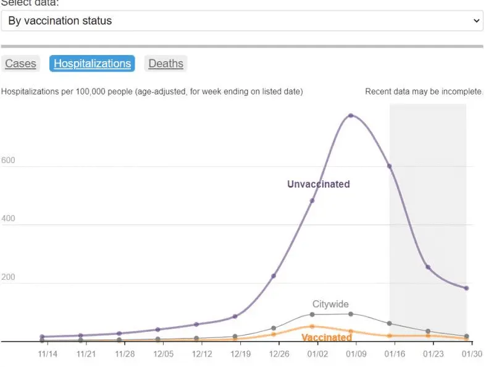Click the Unvaccinated data point at 01/30
The width and height of the screenshot is (494, 367).
(x=466, y=288)
